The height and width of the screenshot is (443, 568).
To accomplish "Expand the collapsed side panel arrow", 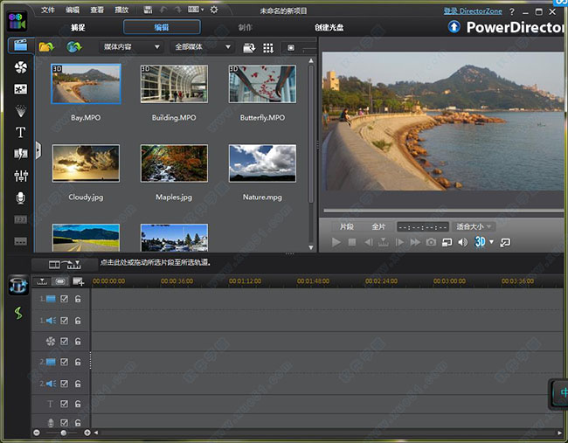I will point(38,150).
